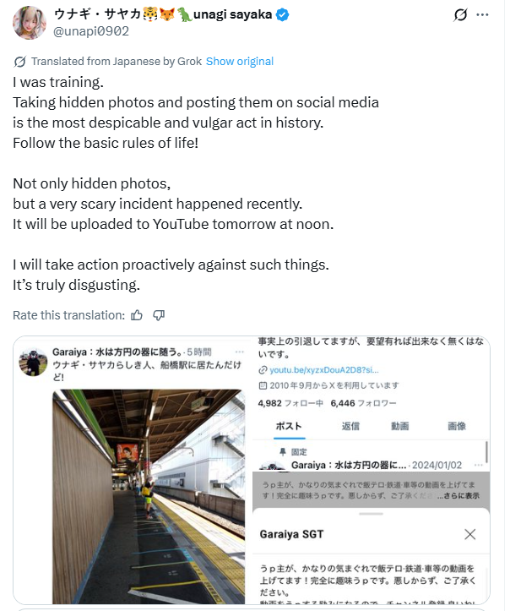Rate the translation with thumbs down
The image size is (510, 611).
159,315
